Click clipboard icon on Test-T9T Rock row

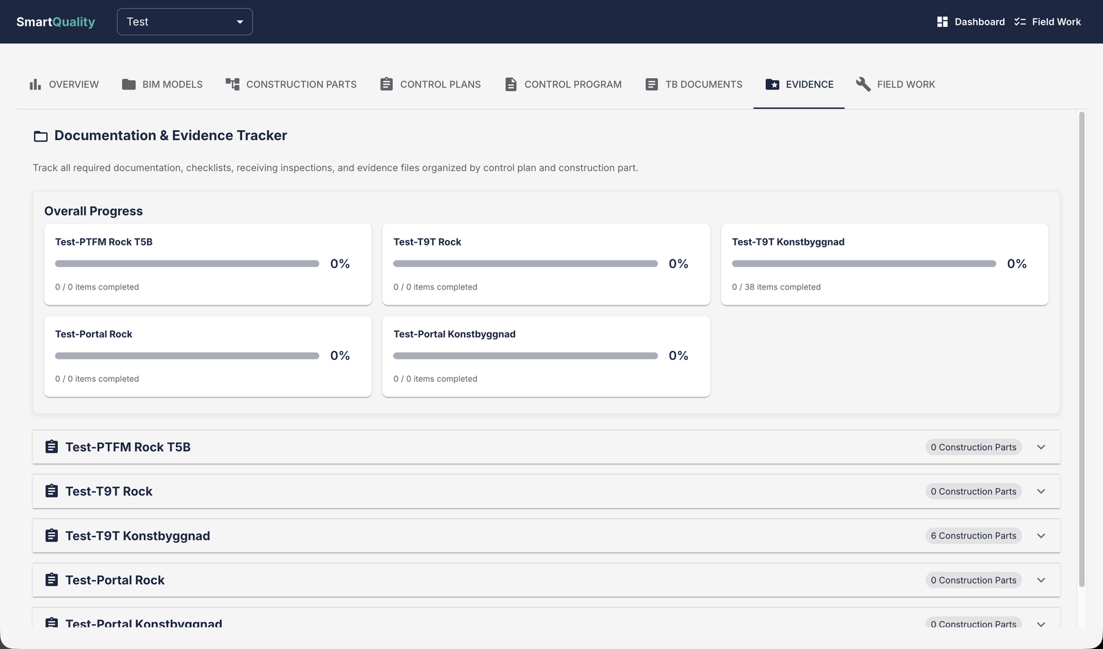point(52,491)
